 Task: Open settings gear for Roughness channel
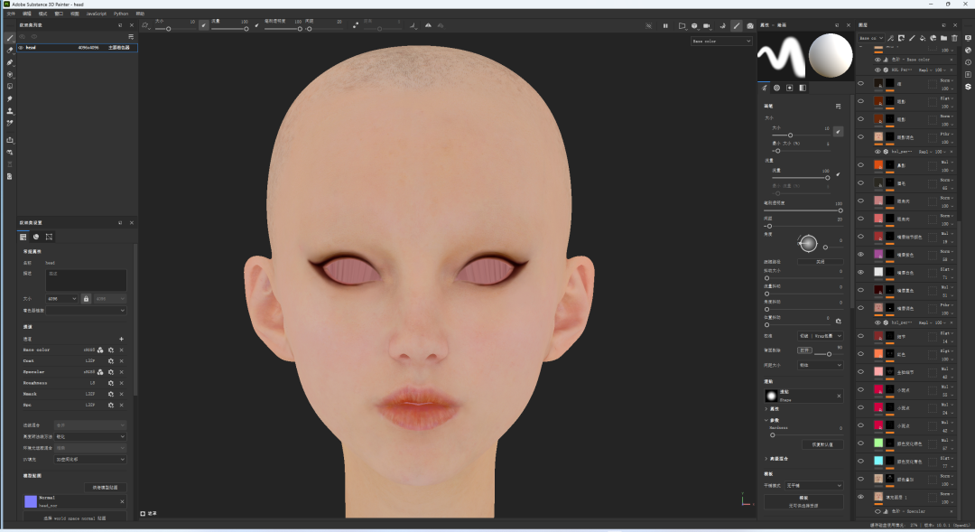coord(111,383)
